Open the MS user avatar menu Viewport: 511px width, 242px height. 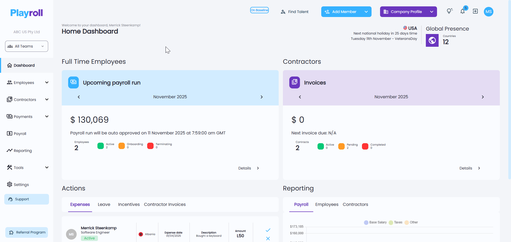coord(489,12)
